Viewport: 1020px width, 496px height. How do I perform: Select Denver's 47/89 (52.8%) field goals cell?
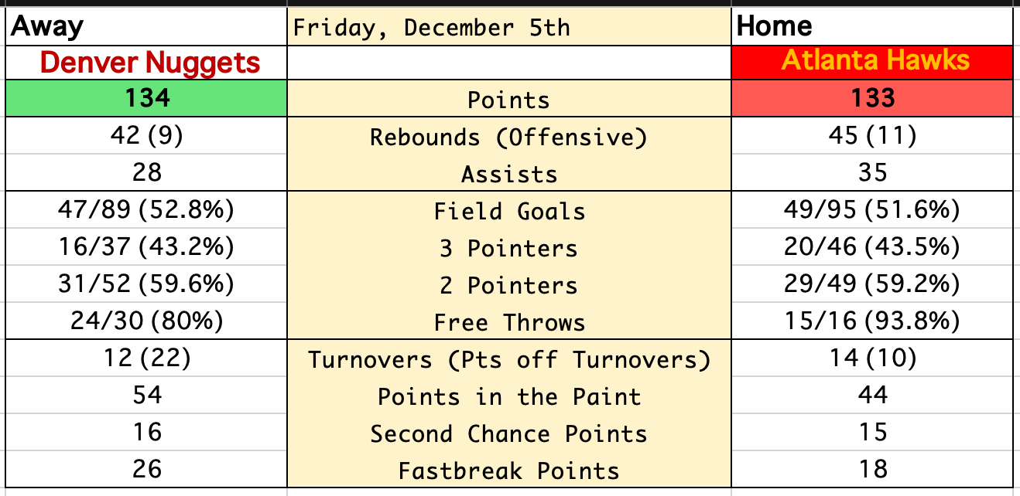[x=146, y=210]
